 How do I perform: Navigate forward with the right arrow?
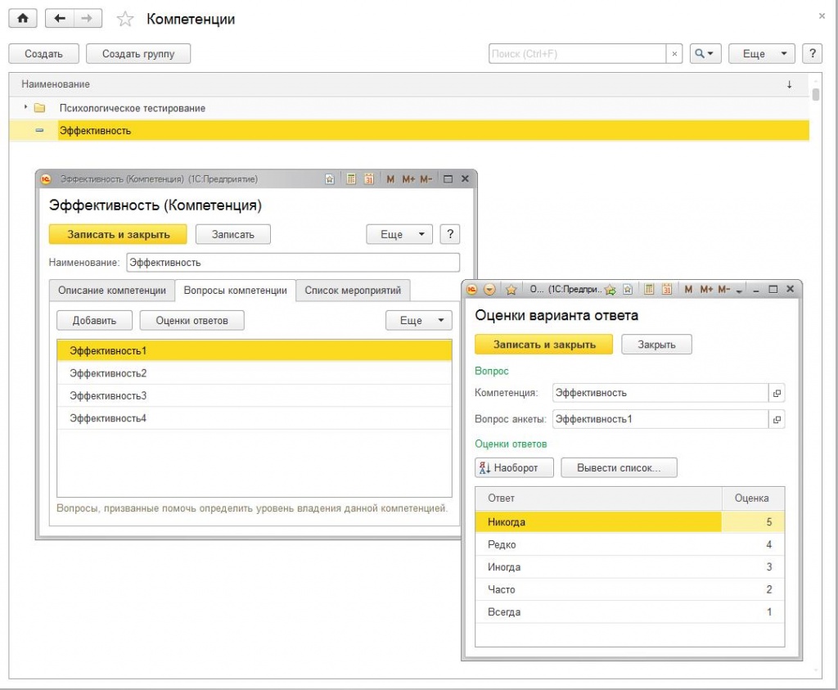pyautogui.click(x=87, y=19)
